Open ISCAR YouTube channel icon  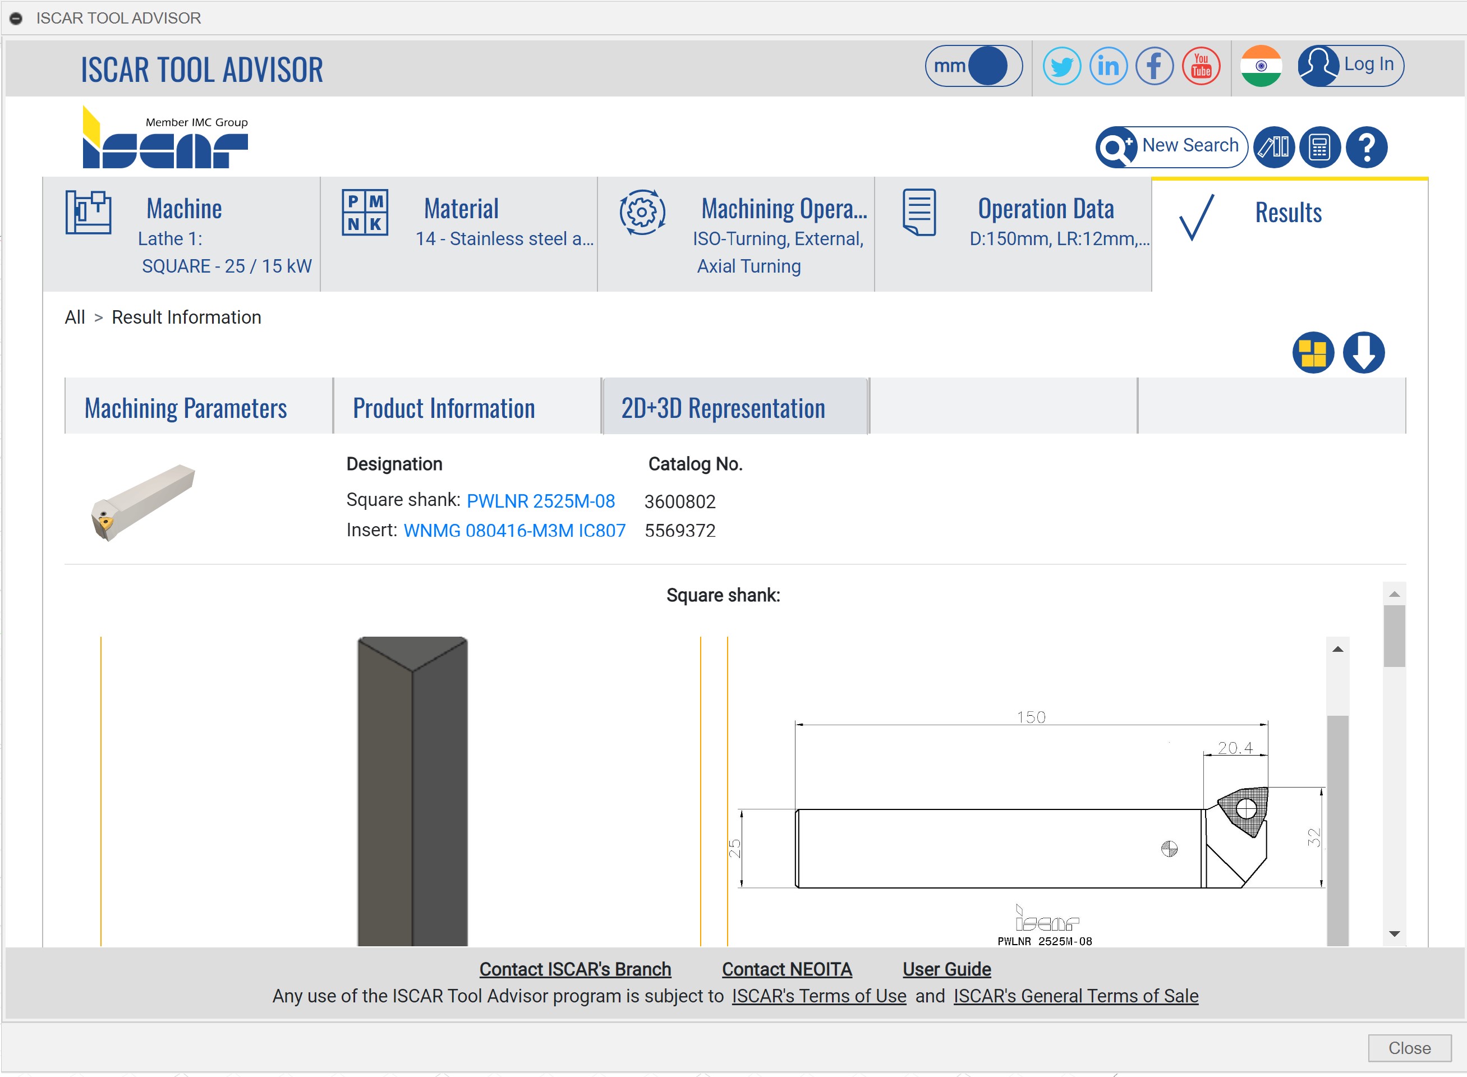tap(1201, 66)
